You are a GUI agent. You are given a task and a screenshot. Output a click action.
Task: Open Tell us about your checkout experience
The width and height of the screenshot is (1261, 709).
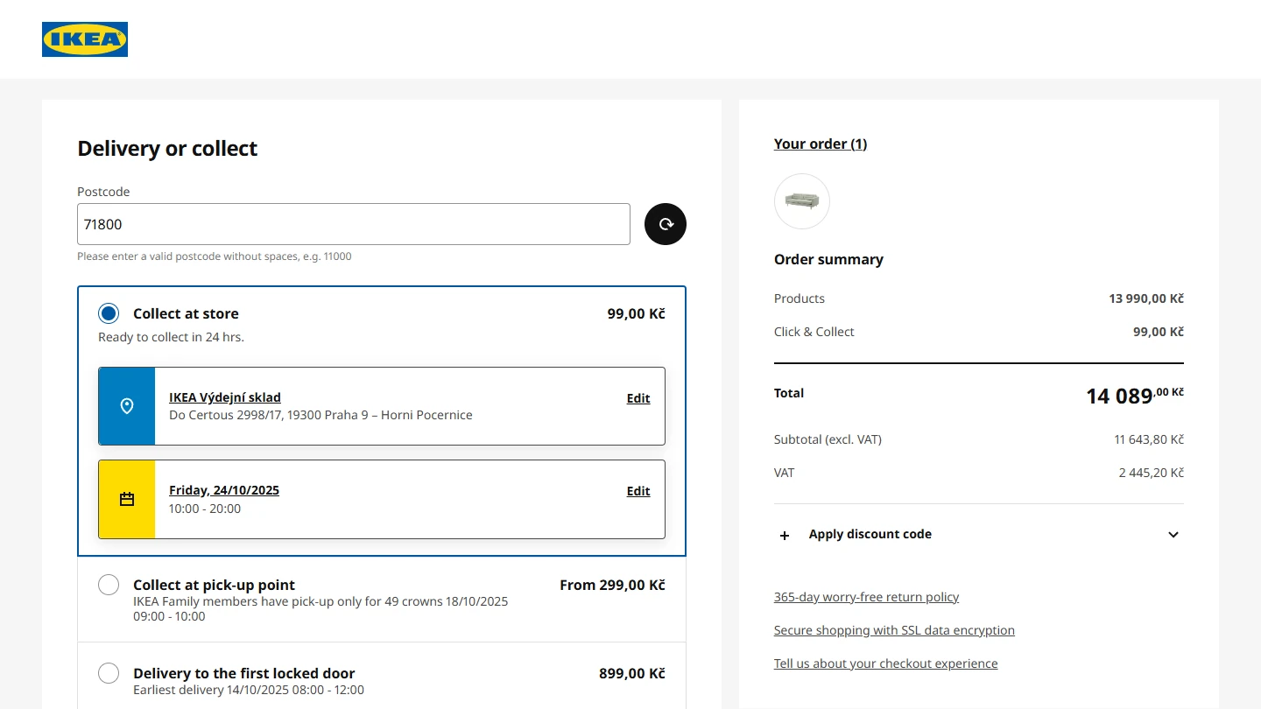pos(885,663)
